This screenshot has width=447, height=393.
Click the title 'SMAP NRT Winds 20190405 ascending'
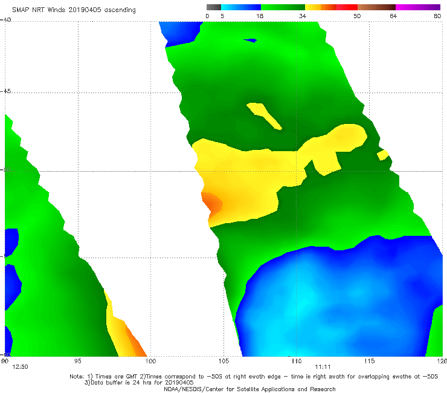point(74,10)
